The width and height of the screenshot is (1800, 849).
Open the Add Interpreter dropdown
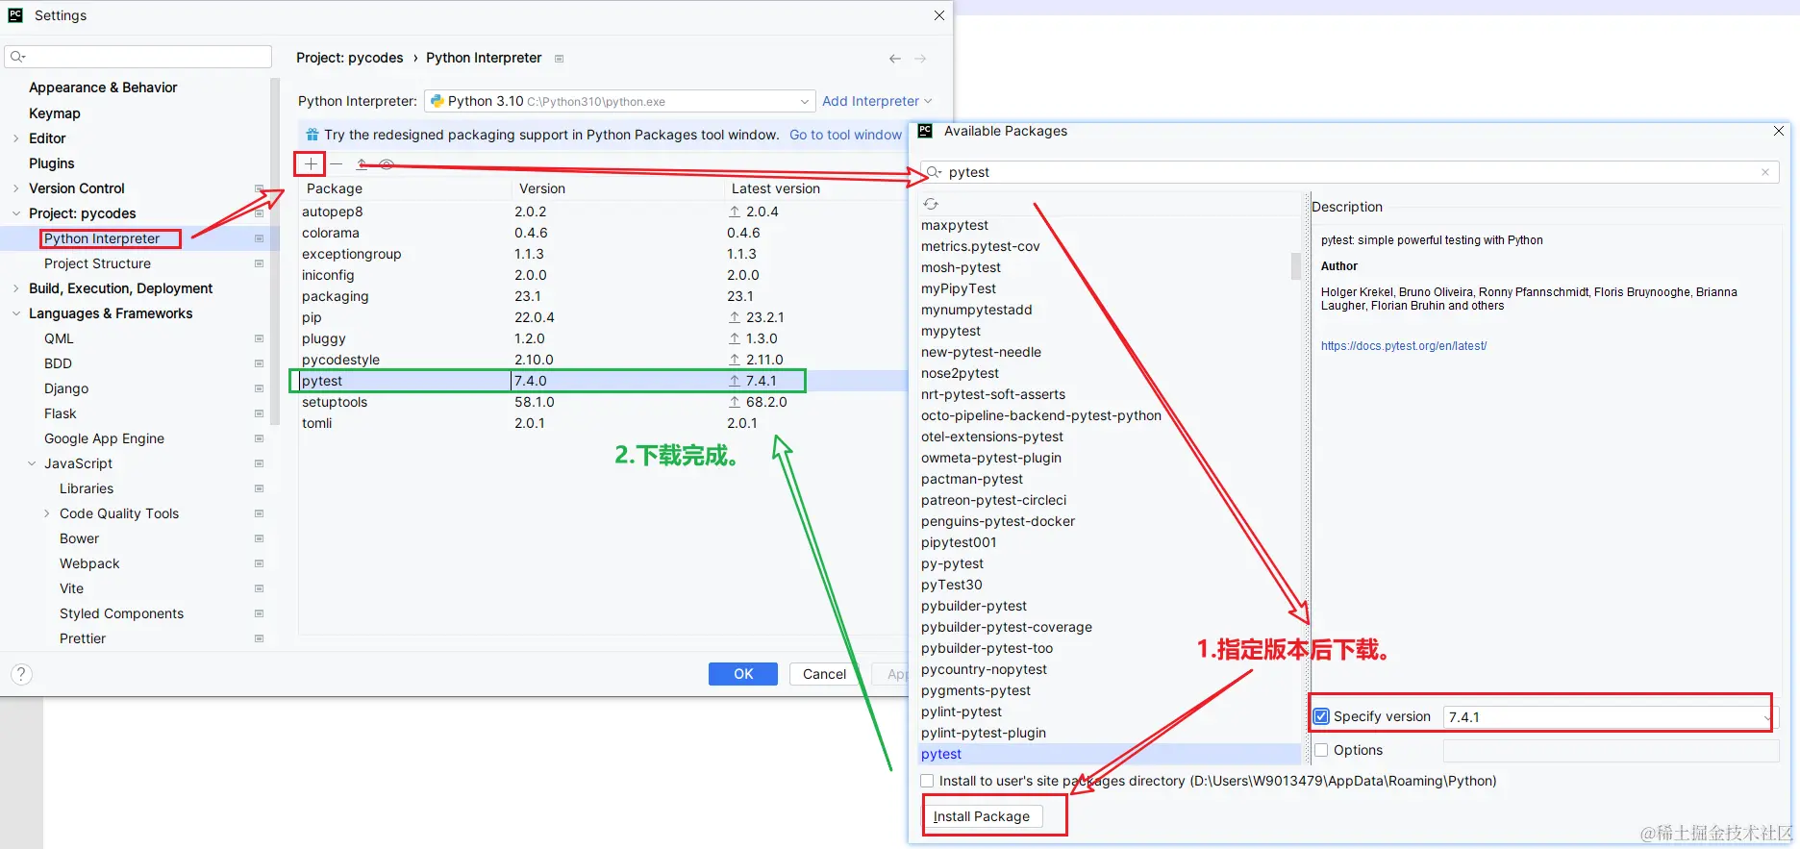(877, 101)
